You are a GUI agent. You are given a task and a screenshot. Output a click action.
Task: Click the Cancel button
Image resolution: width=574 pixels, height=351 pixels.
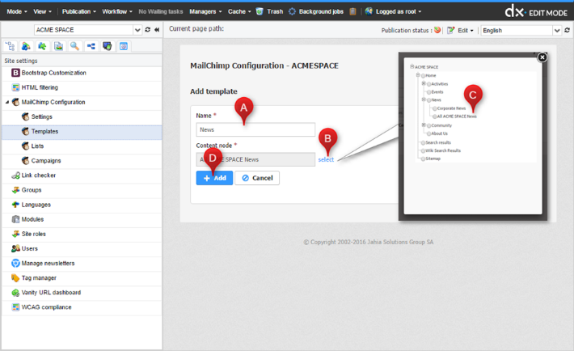coord(257,178)
